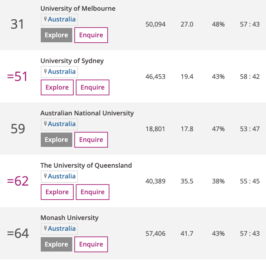Explore Monash University

tap(56, 244)
